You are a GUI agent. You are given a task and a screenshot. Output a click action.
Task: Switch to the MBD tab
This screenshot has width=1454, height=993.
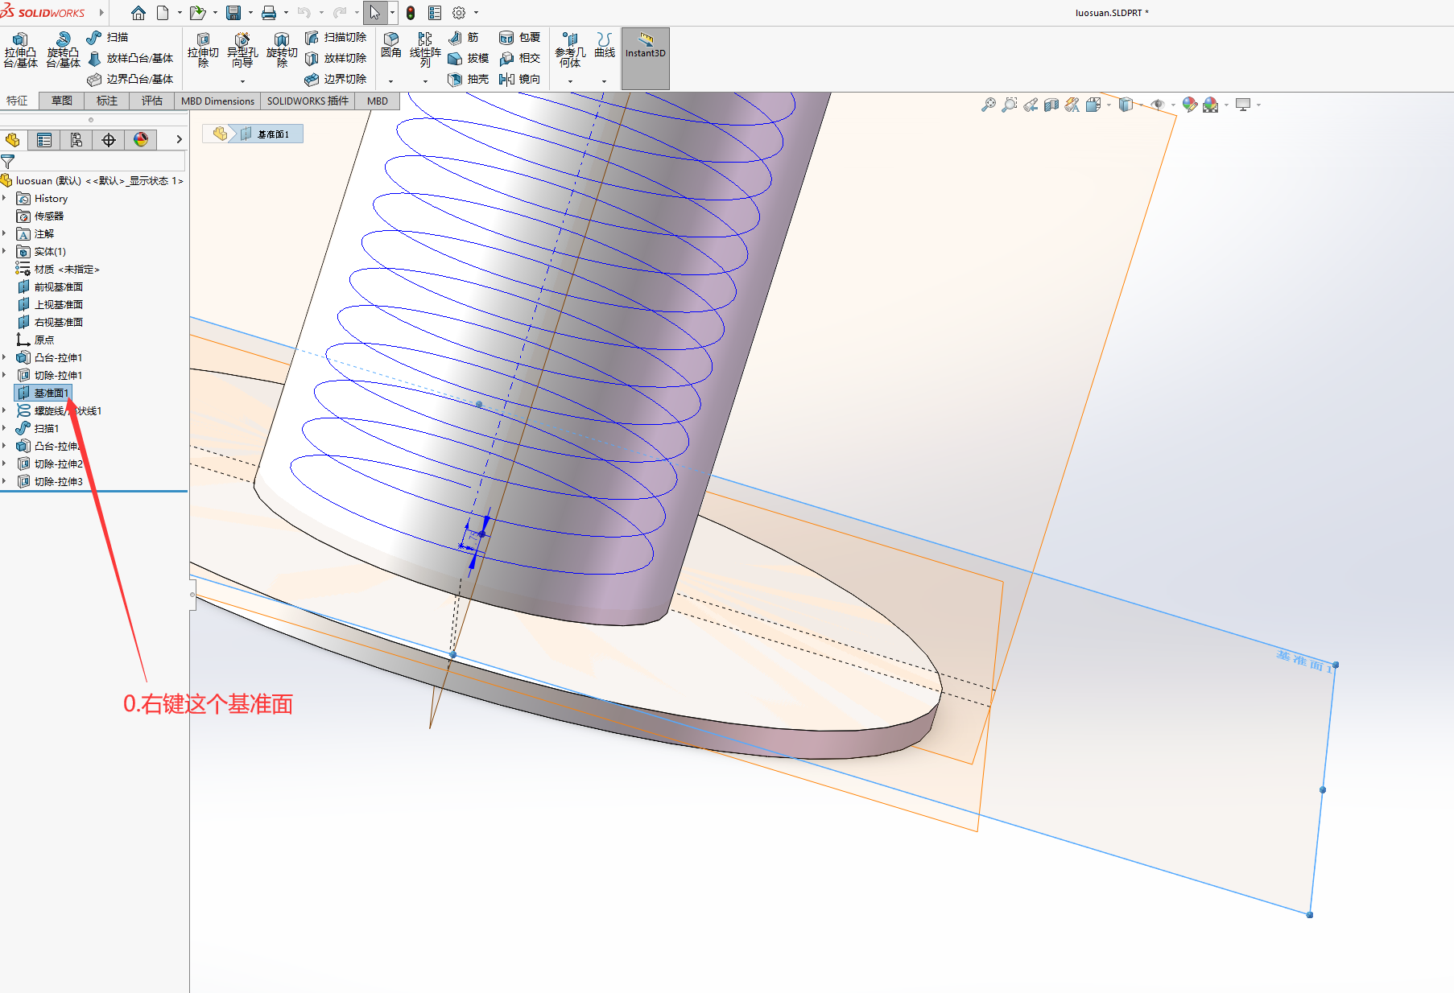[378, 101]
